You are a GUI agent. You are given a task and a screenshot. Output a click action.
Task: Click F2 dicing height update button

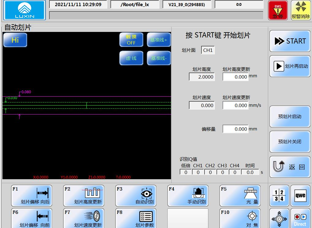pyautogui.click(x=84, y=195)
